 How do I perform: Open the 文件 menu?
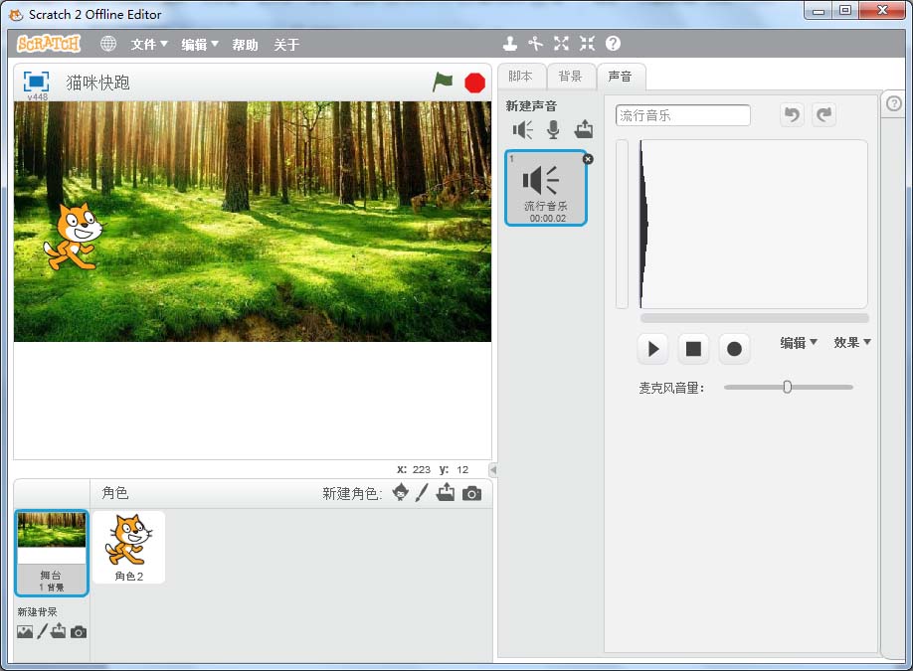coord(149,45)
